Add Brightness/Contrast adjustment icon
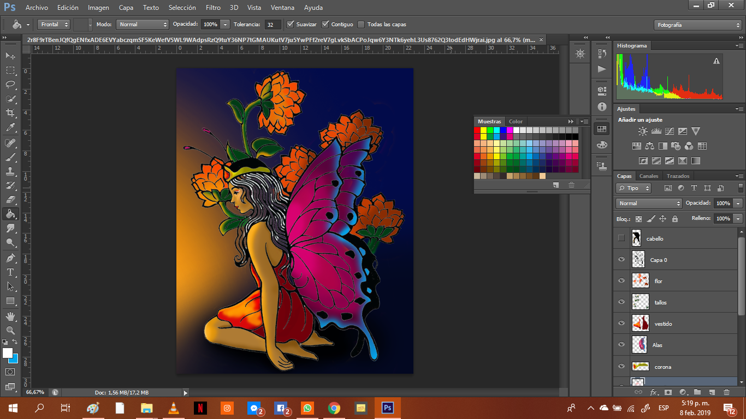The width and height of the screenshot is (746, 419). (643, 131)
